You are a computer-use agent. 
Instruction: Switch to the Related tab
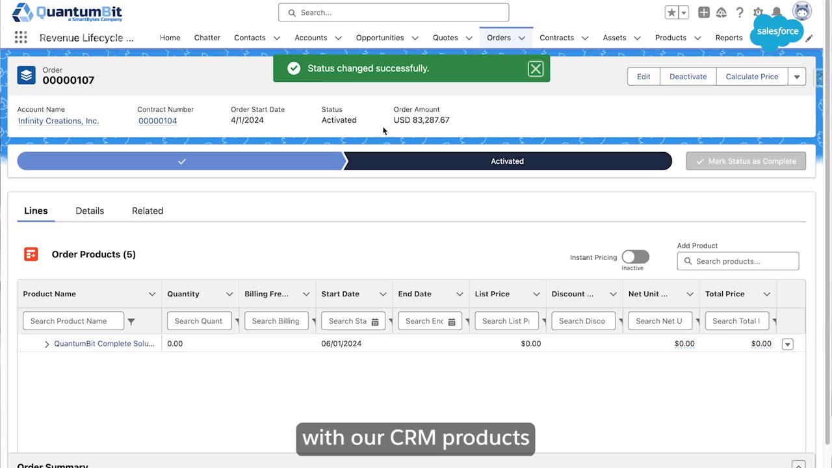pyautogui.click(x=148, y=211)
